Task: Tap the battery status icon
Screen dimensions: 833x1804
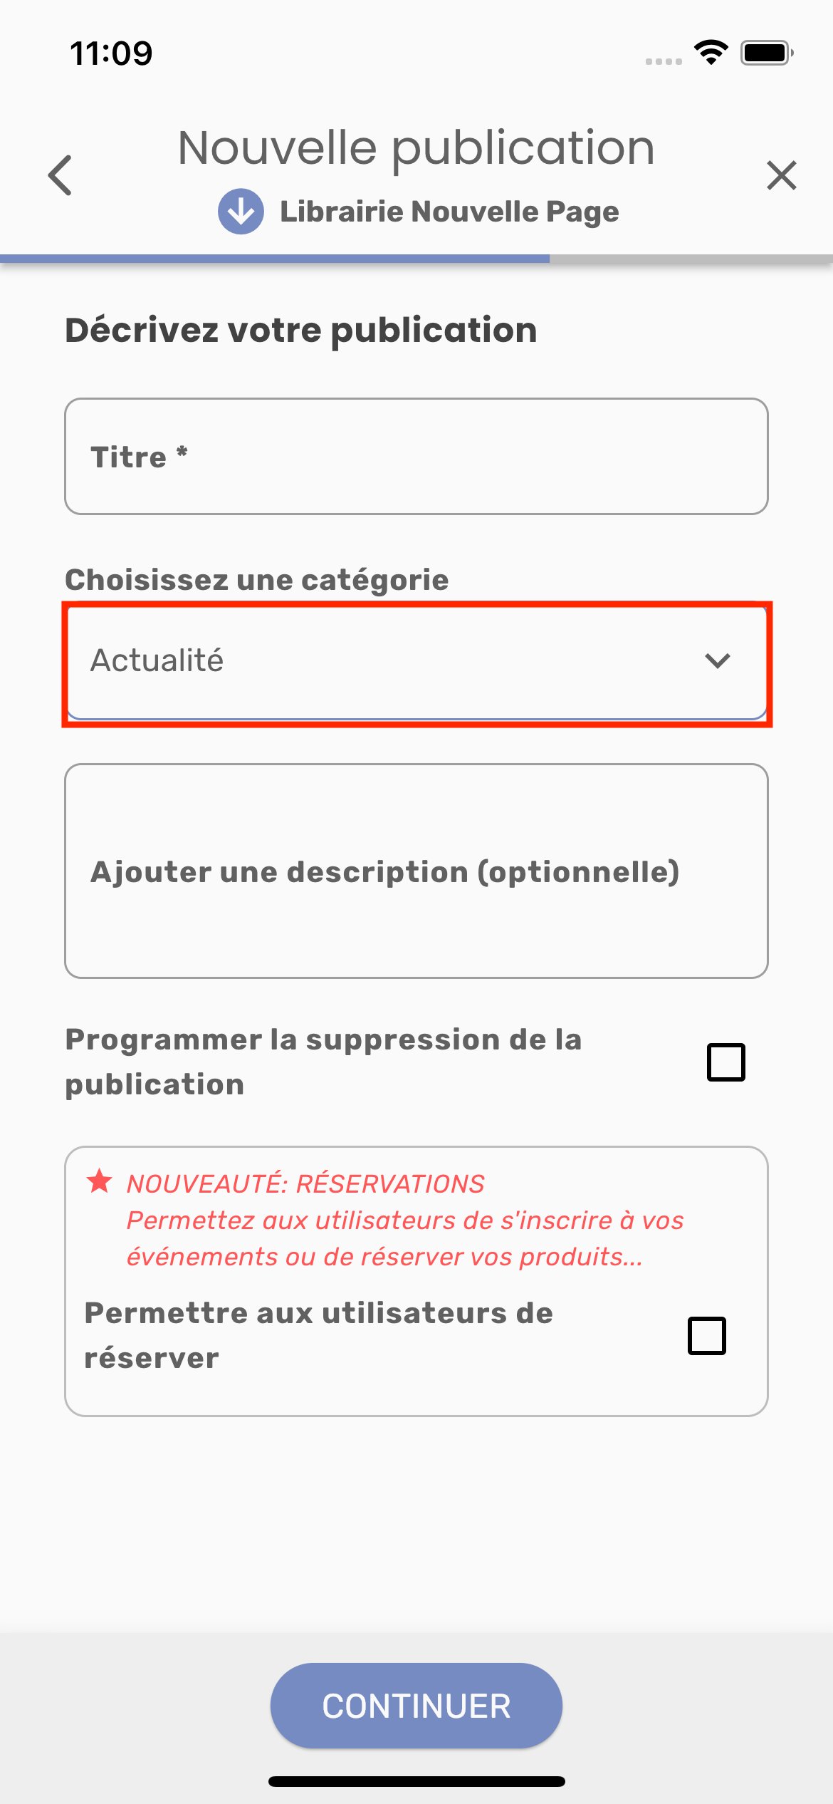Action: point(766,53)
